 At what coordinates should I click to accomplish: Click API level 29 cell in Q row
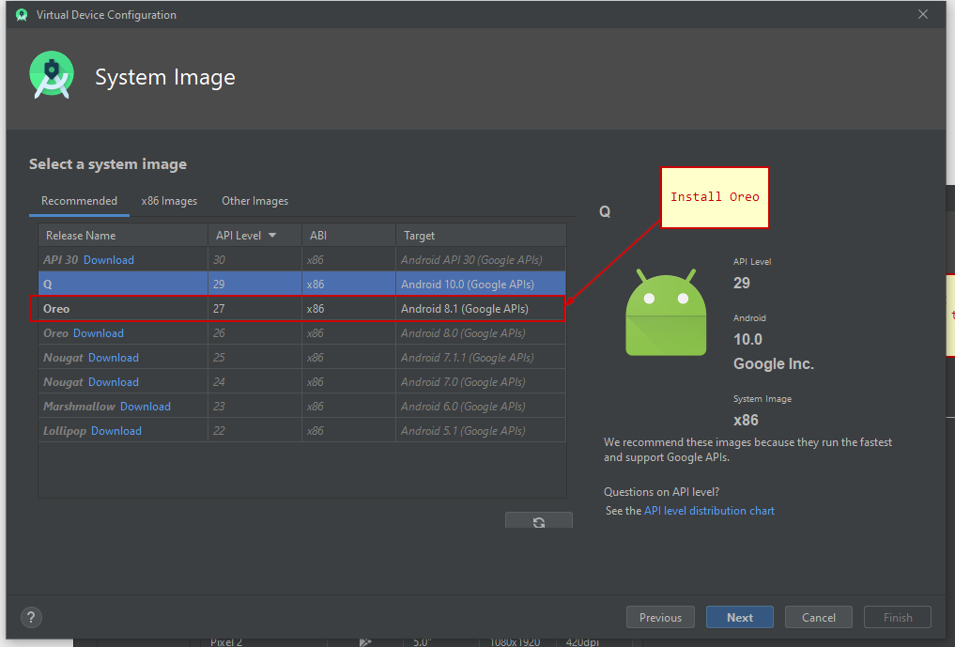click(254, 284)
